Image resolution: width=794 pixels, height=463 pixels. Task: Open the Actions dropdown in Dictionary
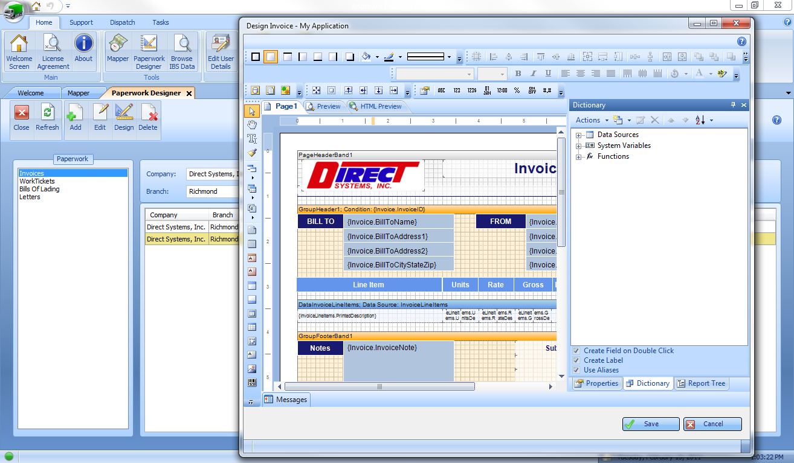(591, 120)
